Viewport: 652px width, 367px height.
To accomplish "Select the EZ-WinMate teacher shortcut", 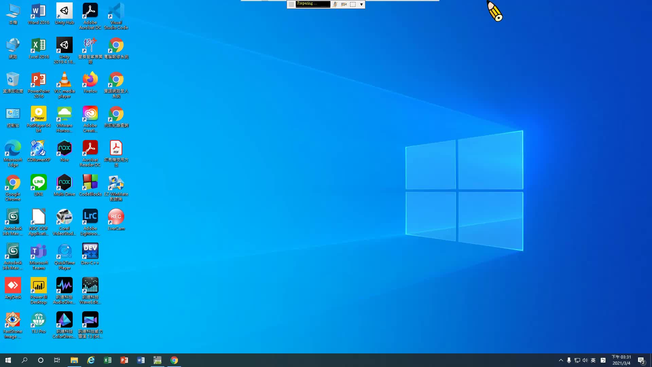I will coord(116,188).
